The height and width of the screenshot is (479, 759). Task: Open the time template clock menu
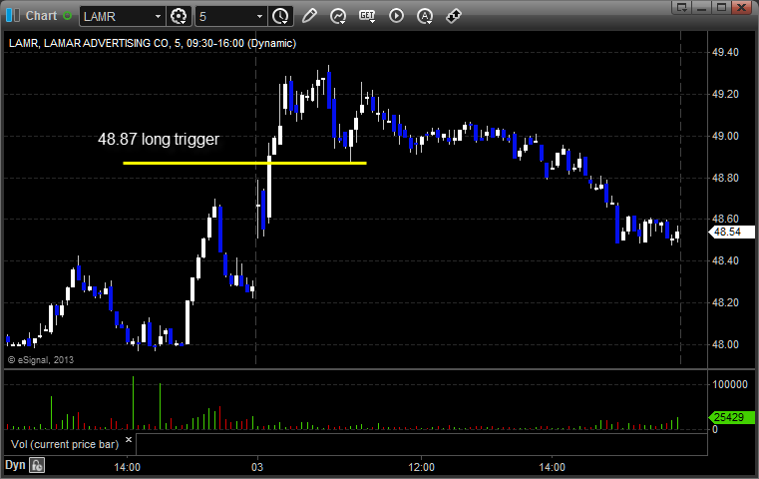tap(280, 17)
